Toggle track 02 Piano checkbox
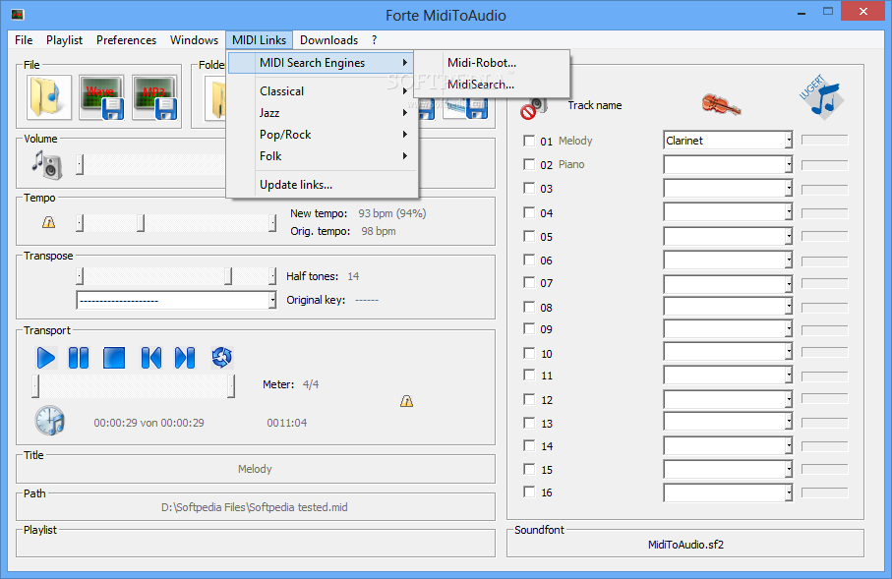Viewport: 892px width, 579px height. point(529,164)
